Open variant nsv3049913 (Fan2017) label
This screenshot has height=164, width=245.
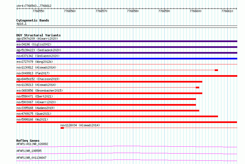pyautogui.click(x=33, y=73)
